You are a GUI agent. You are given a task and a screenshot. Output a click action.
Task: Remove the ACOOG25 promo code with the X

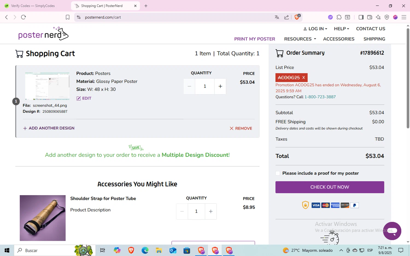[x=303, y=78]
